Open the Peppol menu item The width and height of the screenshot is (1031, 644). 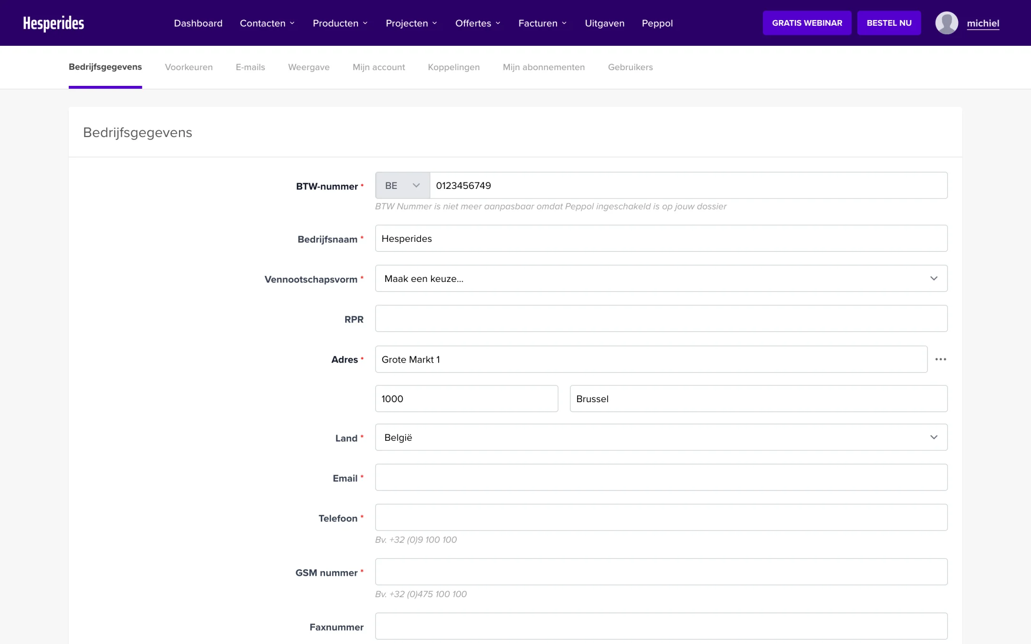point(657,23)
